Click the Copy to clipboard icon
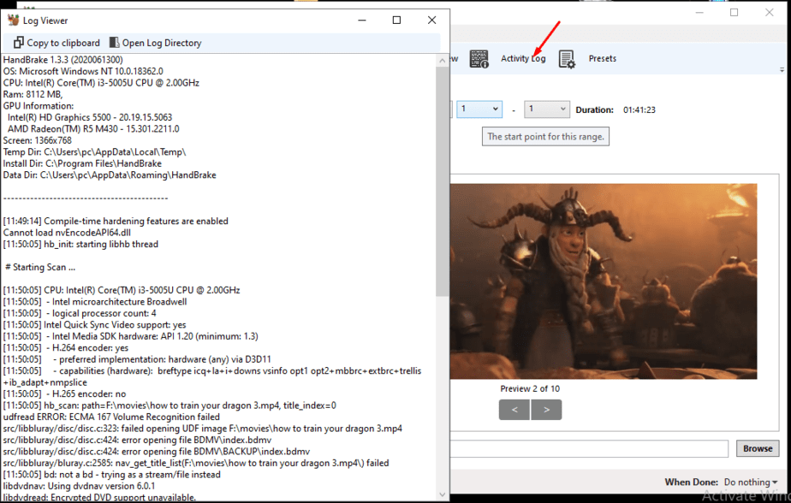 click(x=18, y=43)
